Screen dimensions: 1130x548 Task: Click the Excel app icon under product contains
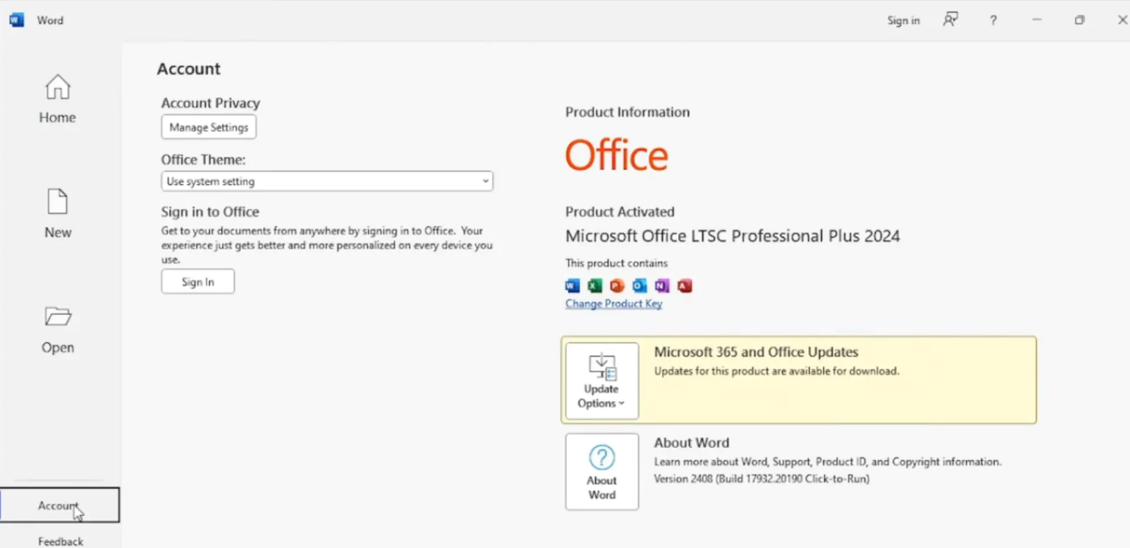coord(595,286)
